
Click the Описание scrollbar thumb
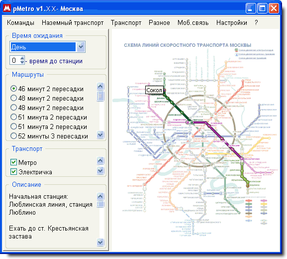(100, 204)
